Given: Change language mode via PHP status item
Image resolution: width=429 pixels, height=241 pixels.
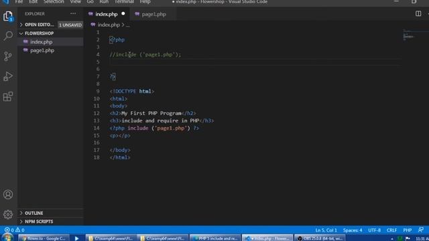Looking at the screenshot, I should click(408, 230).
